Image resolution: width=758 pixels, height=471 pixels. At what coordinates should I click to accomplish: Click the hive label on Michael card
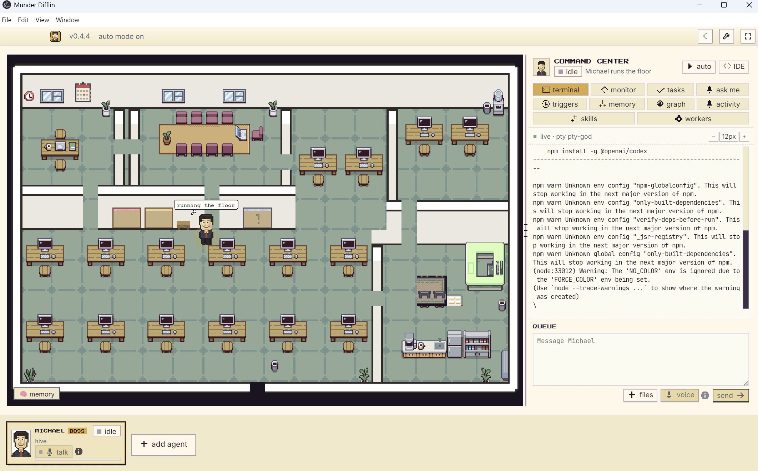(41, 441)
